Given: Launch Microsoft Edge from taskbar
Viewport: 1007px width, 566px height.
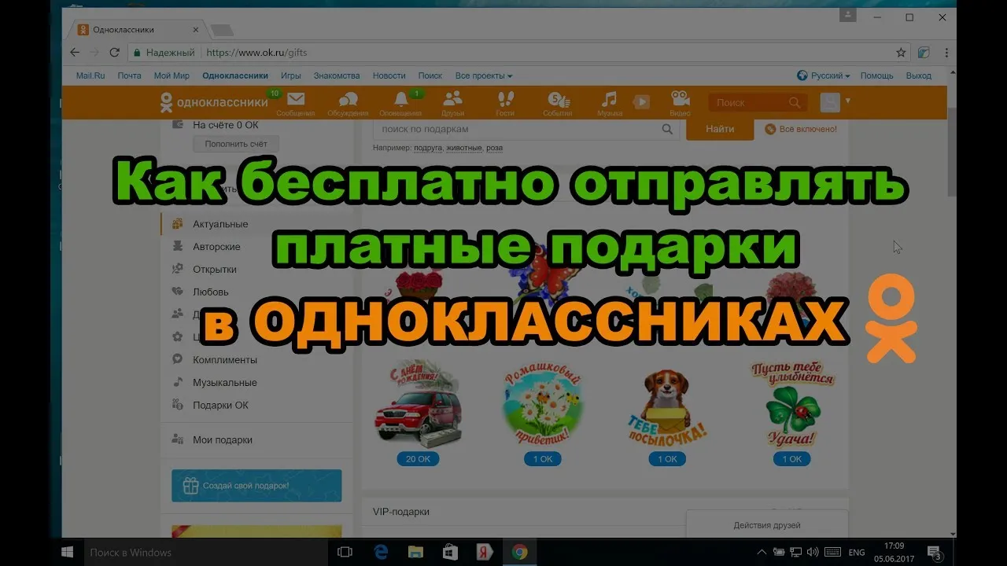Looking at the screenshot, I should pos(381,552).
